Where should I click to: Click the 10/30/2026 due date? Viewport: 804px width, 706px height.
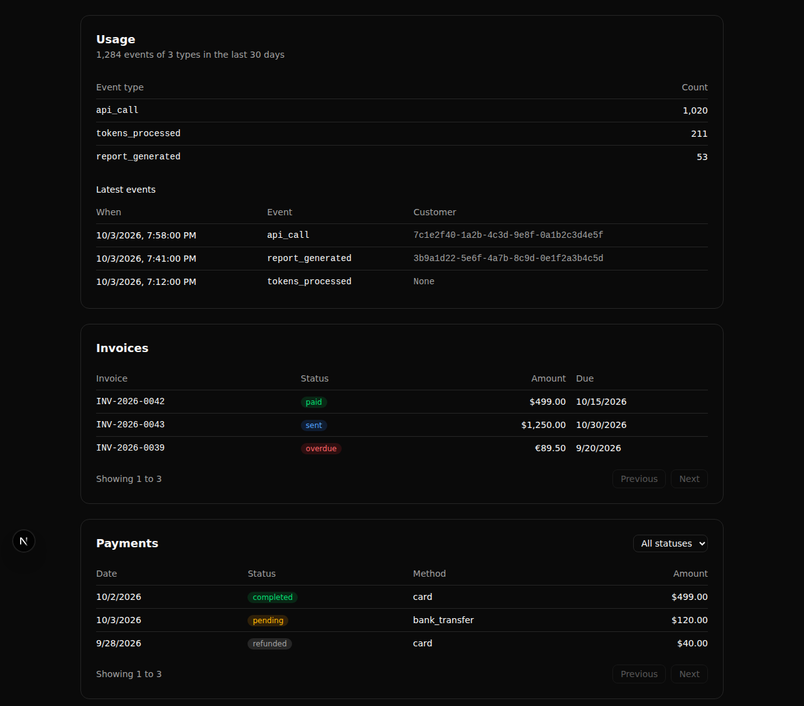(x=601, y=425)
